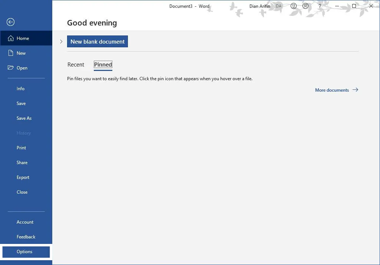Click the Share option

(22, 162)
